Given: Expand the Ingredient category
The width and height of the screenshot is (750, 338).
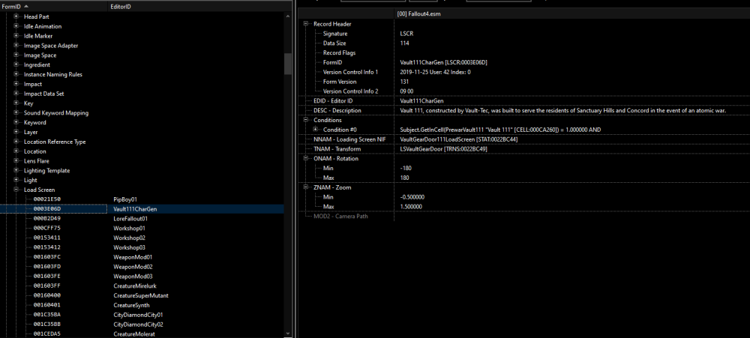Looking at the screenshot, I should pyautogui.click(x=16, y=64).
